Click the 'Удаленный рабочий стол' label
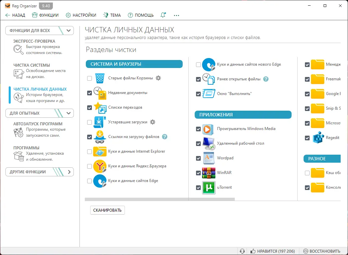This screenshot has height=255, width=348. [240, 143]
